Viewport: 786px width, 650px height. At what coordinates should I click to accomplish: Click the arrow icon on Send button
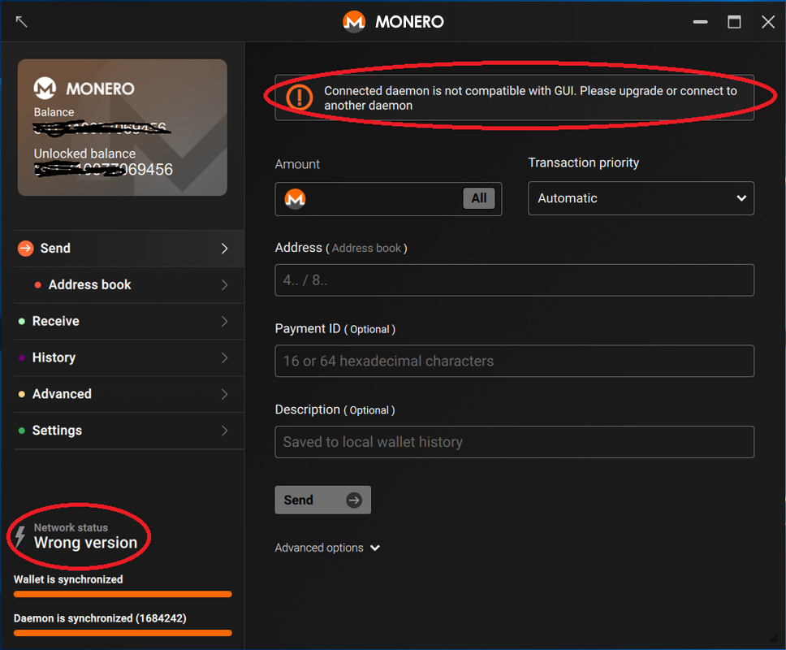pyautogui.click(x=354, y=500)
